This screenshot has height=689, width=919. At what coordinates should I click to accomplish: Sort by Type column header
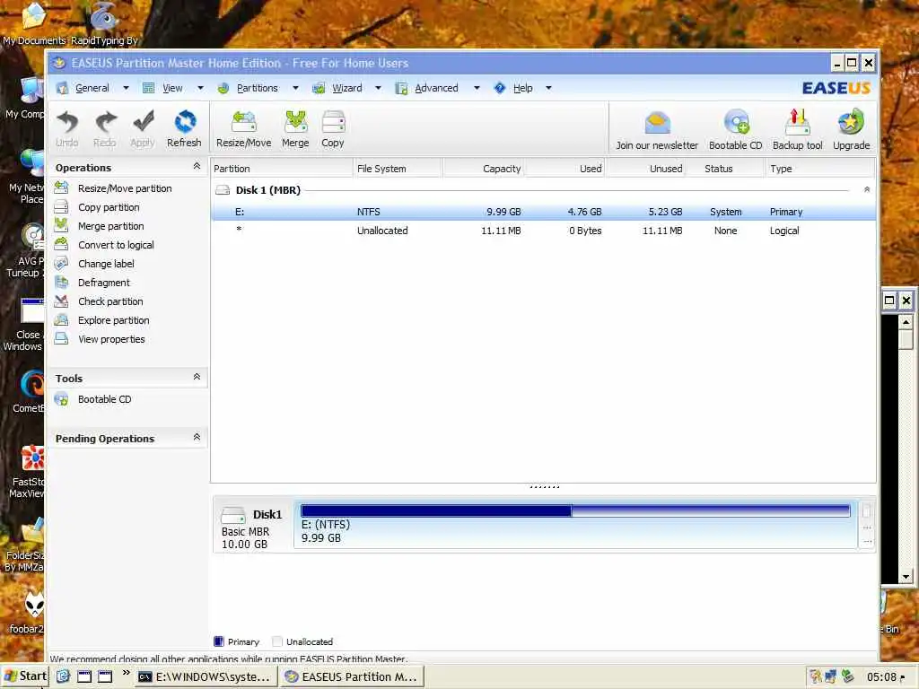point(819,169)
